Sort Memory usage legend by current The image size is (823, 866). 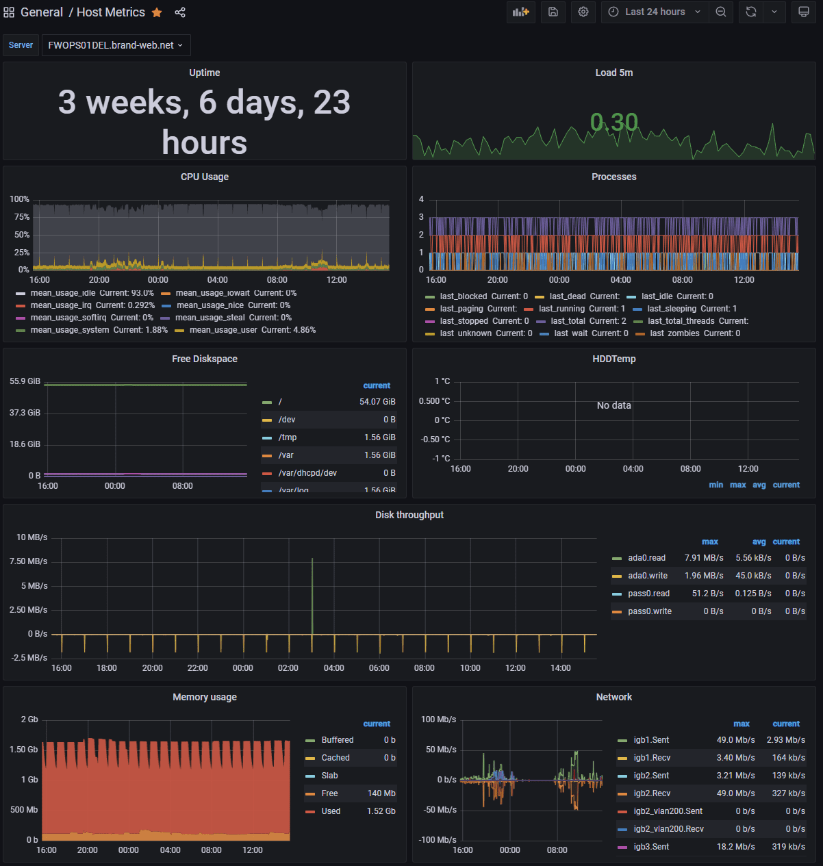point(377,724)
